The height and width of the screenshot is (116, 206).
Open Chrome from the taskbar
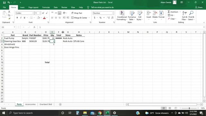tap(100, 113)
